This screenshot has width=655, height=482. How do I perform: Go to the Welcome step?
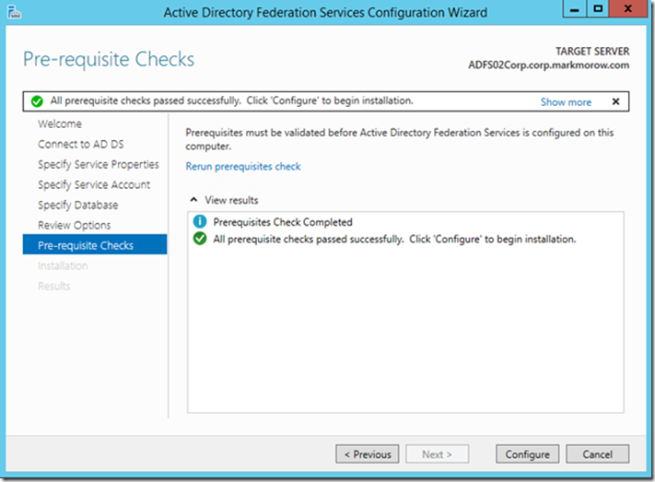(60, 123)
